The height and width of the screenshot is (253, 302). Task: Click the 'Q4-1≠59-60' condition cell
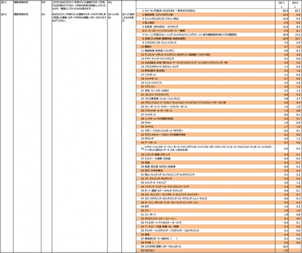click(x=114, y=16)
